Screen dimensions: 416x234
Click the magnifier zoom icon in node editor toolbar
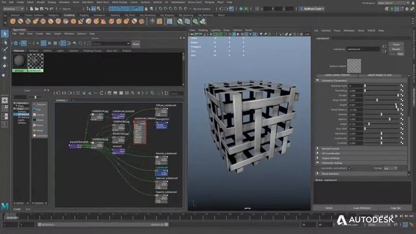coord(133,93)
